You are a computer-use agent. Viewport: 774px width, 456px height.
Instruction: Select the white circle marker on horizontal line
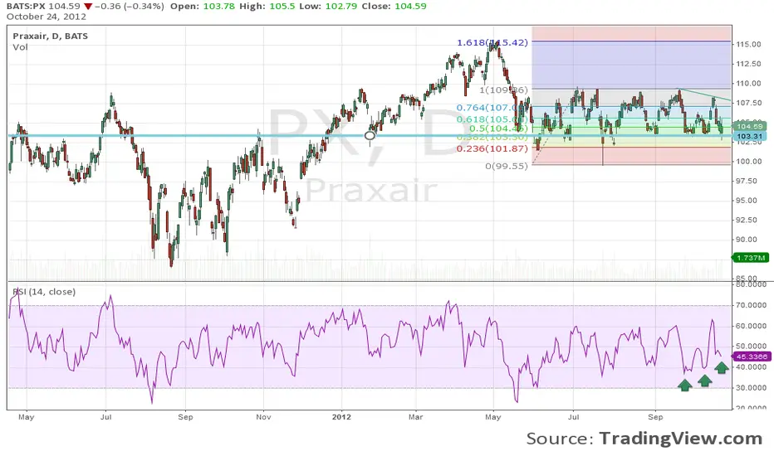tap(370, 136)
